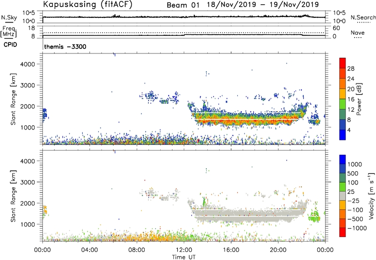The width and height of the screenshot is (376, 260).
Task: Click the "08:00" time tick label
Action: [x=136, y=250]
